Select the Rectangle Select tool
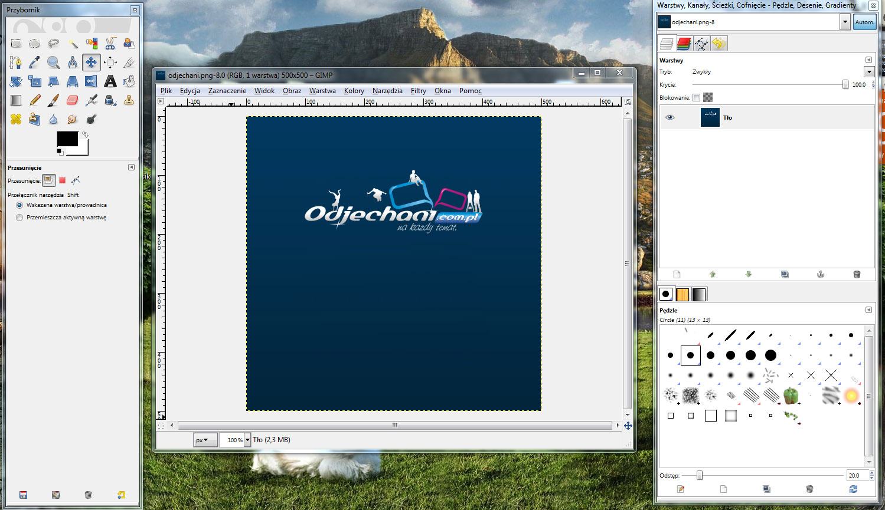Screen dimensions: 885x510 [x=16, y=43]
